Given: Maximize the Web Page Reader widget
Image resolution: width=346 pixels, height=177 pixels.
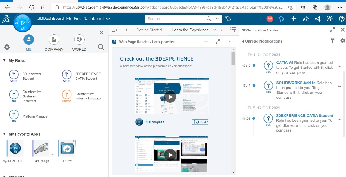Looking at the screenshot, I should [218, 41].
